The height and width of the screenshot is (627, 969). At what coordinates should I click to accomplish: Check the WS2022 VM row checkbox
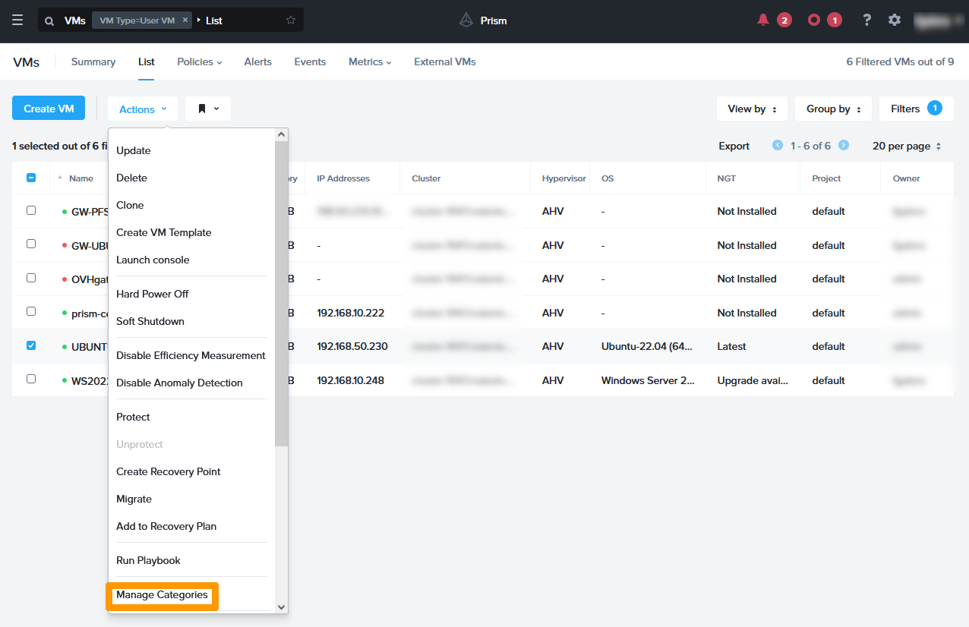(31, 379)
